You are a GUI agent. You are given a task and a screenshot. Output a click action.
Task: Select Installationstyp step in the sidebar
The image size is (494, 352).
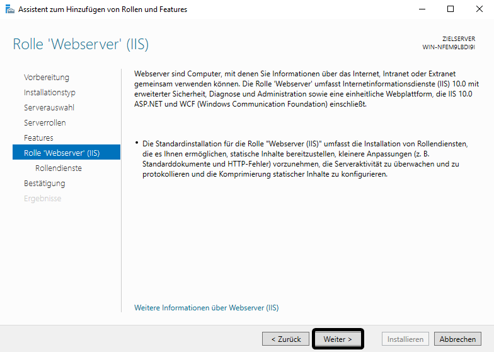point(49,92)
